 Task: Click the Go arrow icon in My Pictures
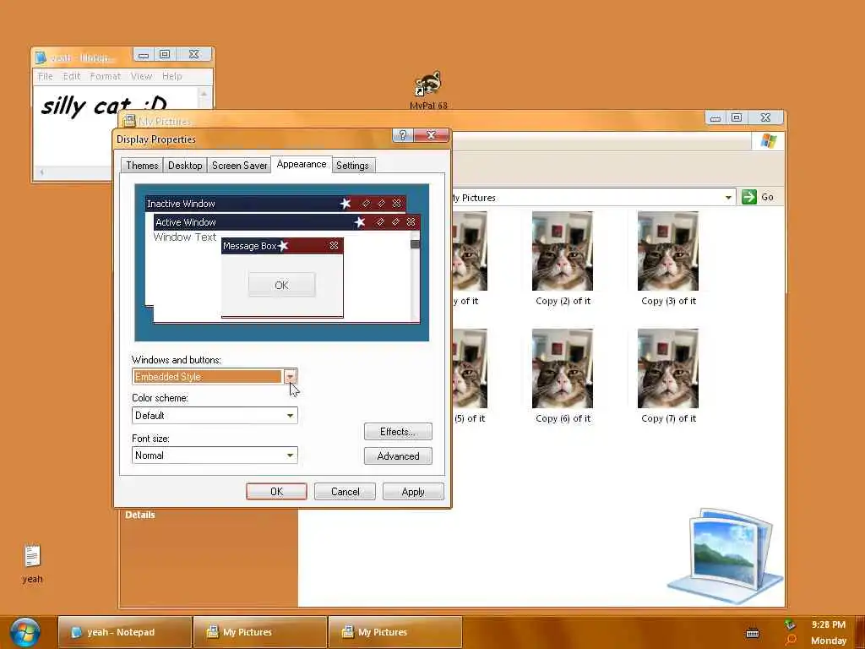click(x=748, y=197)
